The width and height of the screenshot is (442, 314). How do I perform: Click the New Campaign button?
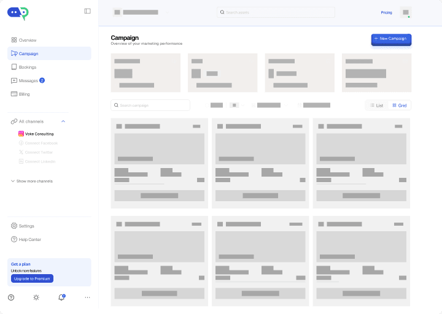click(391, 39)
